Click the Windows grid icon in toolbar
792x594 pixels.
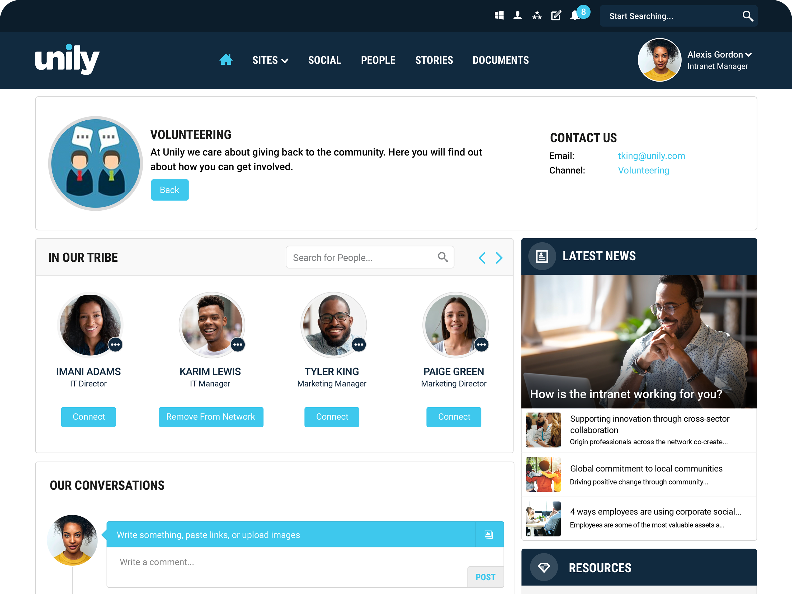pyautogui.click(x=499, y=16)
